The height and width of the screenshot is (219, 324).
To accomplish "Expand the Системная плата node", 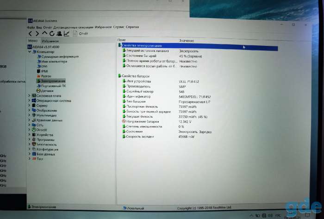I will click(29, 96).
